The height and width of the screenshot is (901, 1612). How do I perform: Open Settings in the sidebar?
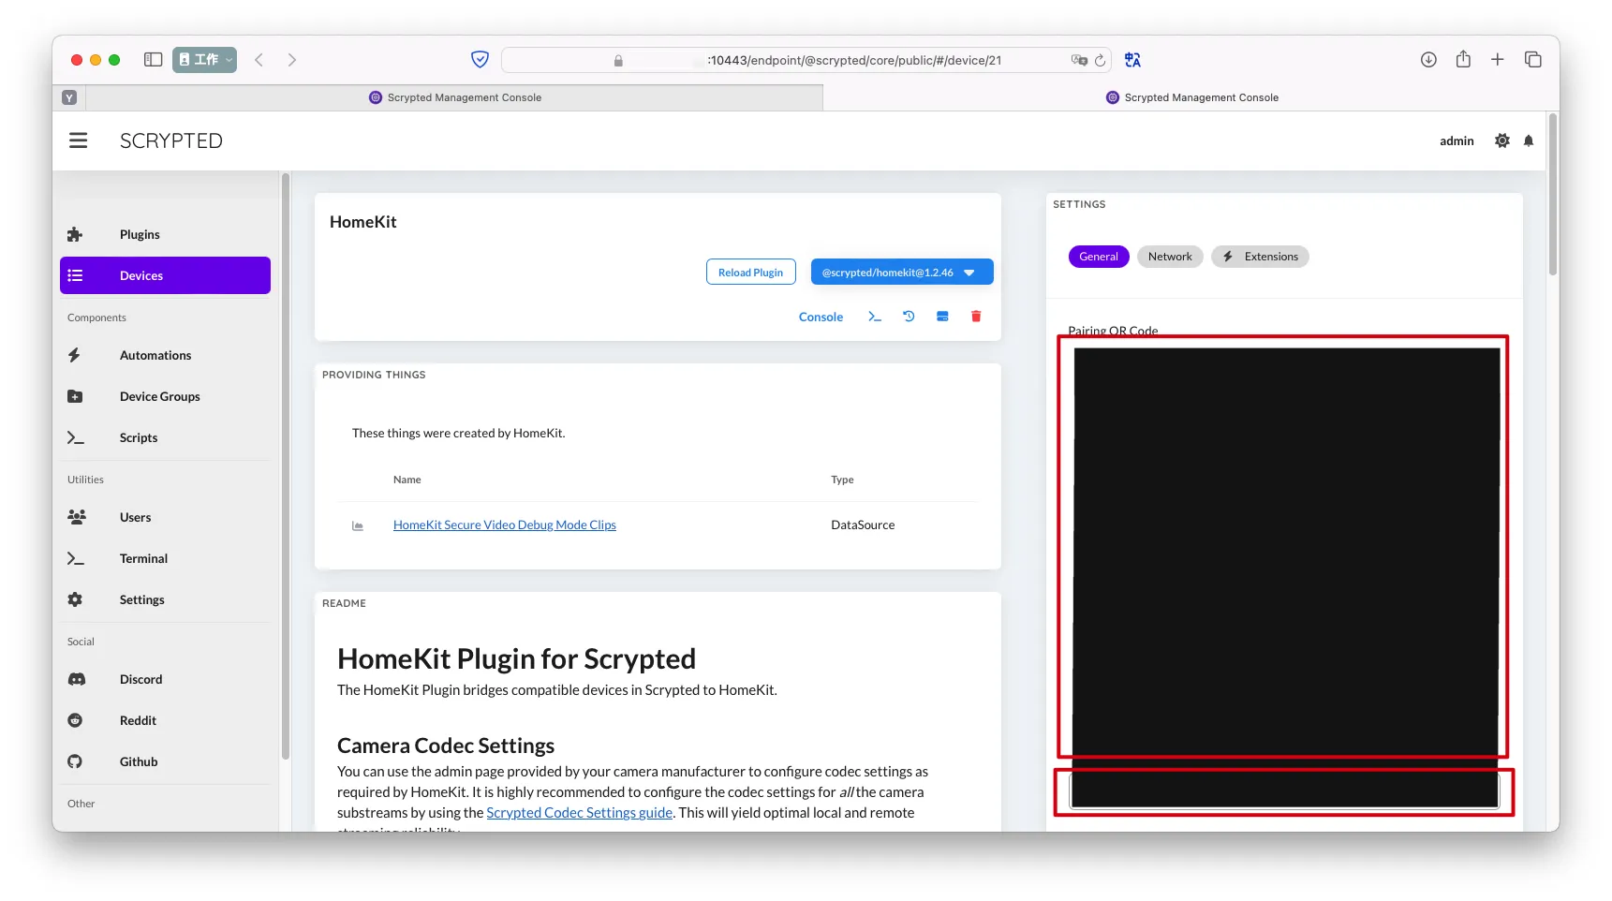coord(165,599)
